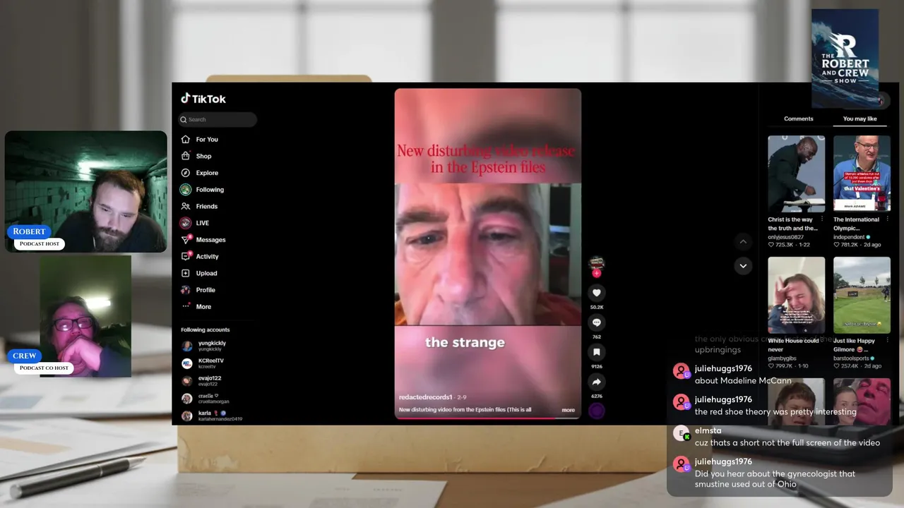Click the Crew webcam feed
This screenshot has height=508, width=904.
(x=85, y=316)
